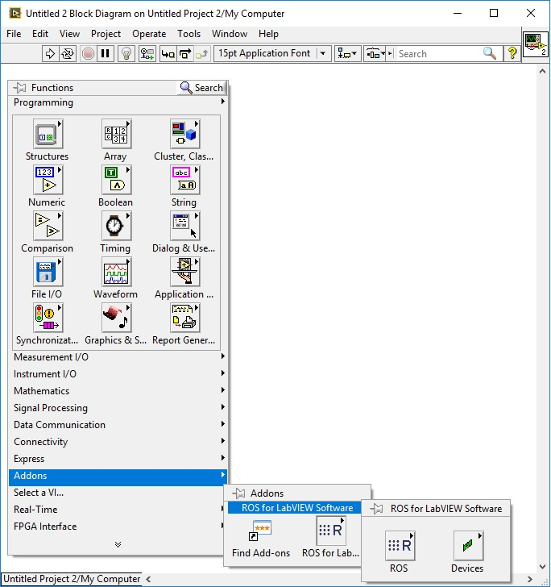The height and width of the screenshot is (587, 551).
Task: Toggle Retain Wire Values button
Action: pyautogui.click(x=147, y=54)
